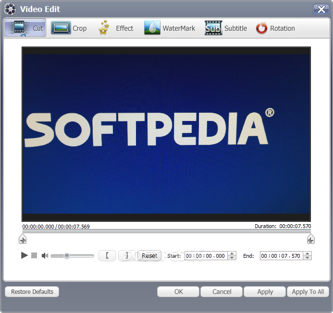Click the current time 00:00:00.000 / 00:00:07.569

pyautogui.click(x=56, y=227)
